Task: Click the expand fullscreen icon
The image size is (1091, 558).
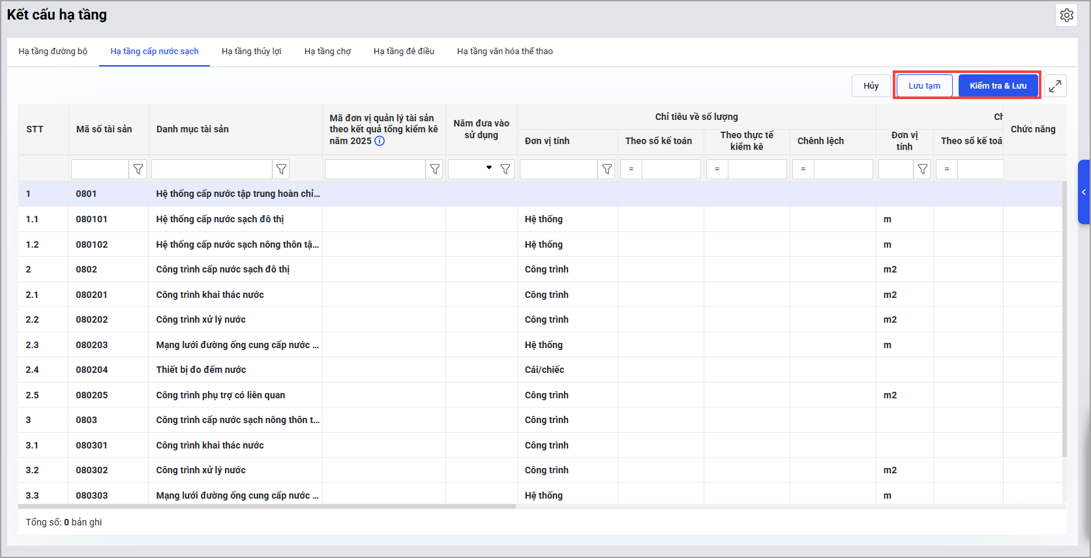Action: (x=1055, y=86)
